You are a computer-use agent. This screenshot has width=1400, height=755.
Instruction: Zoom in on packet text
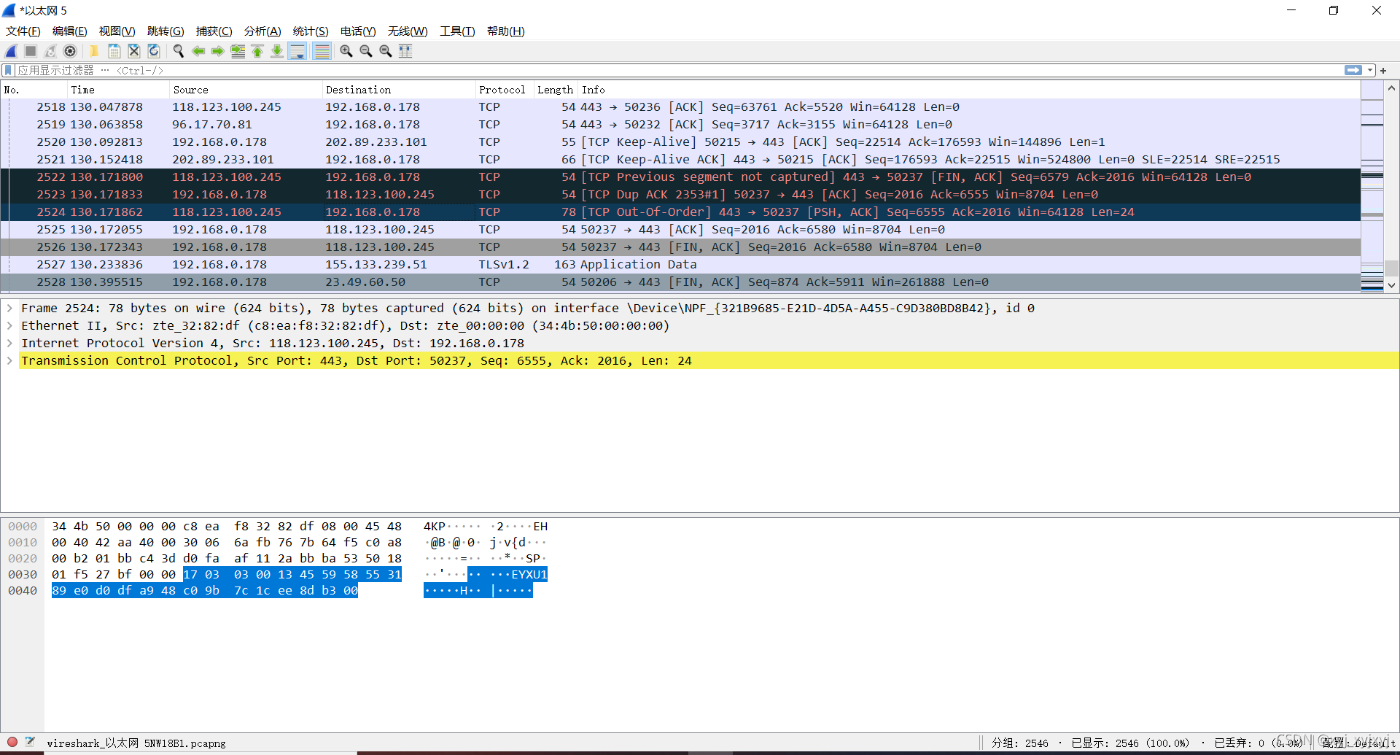346,51
